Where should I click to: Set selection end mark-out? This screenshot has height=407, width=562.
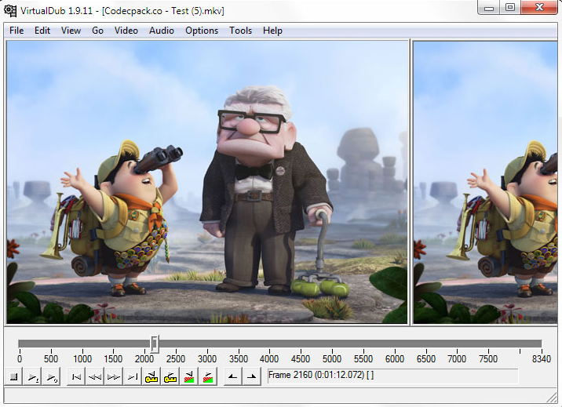coord(252,376)
